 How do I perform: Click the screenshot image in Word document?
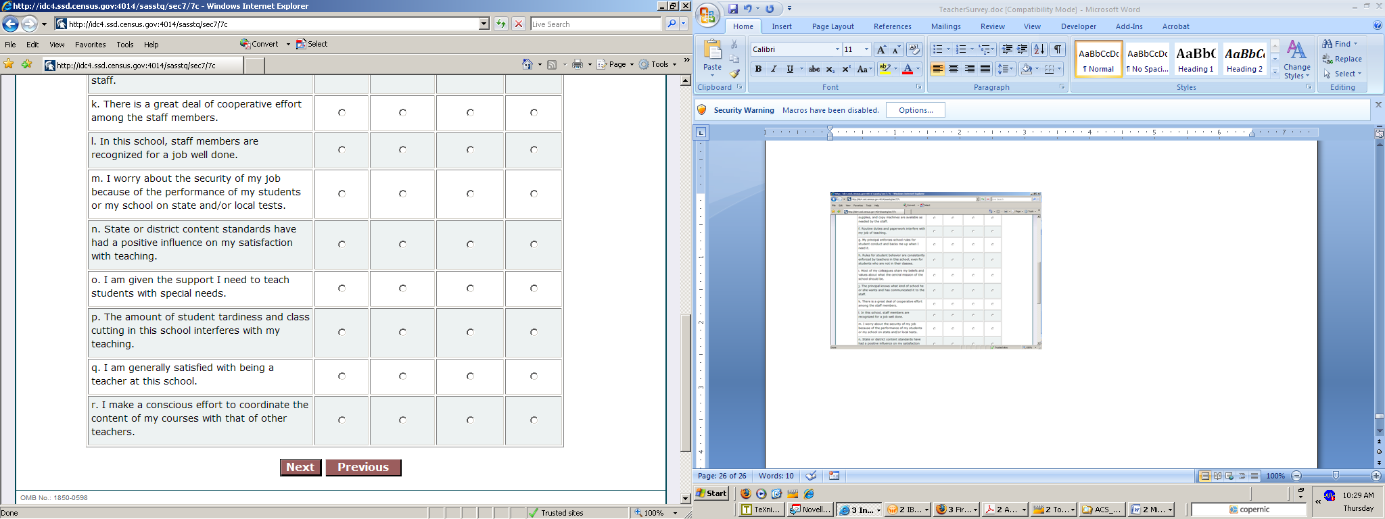coord(936,270)
